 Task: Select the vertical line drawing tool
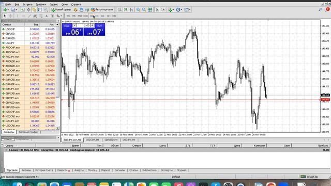(18, 16)
